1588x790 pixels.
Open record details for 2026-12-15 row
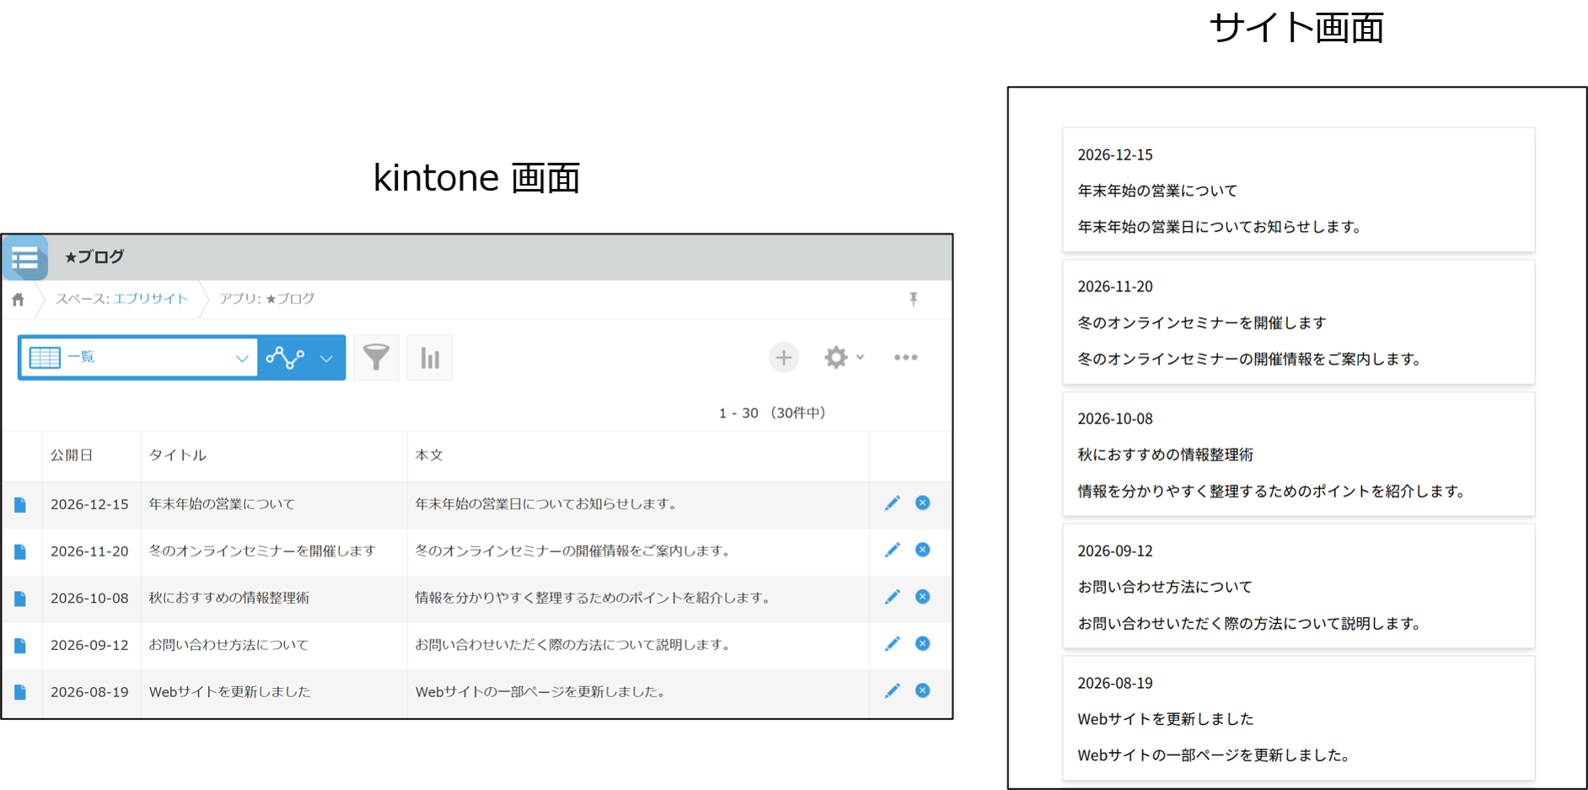20,504
